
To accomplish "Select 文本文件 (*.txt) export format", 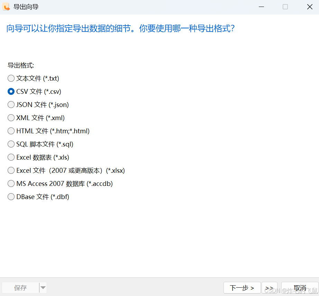I will coord(11,78).
